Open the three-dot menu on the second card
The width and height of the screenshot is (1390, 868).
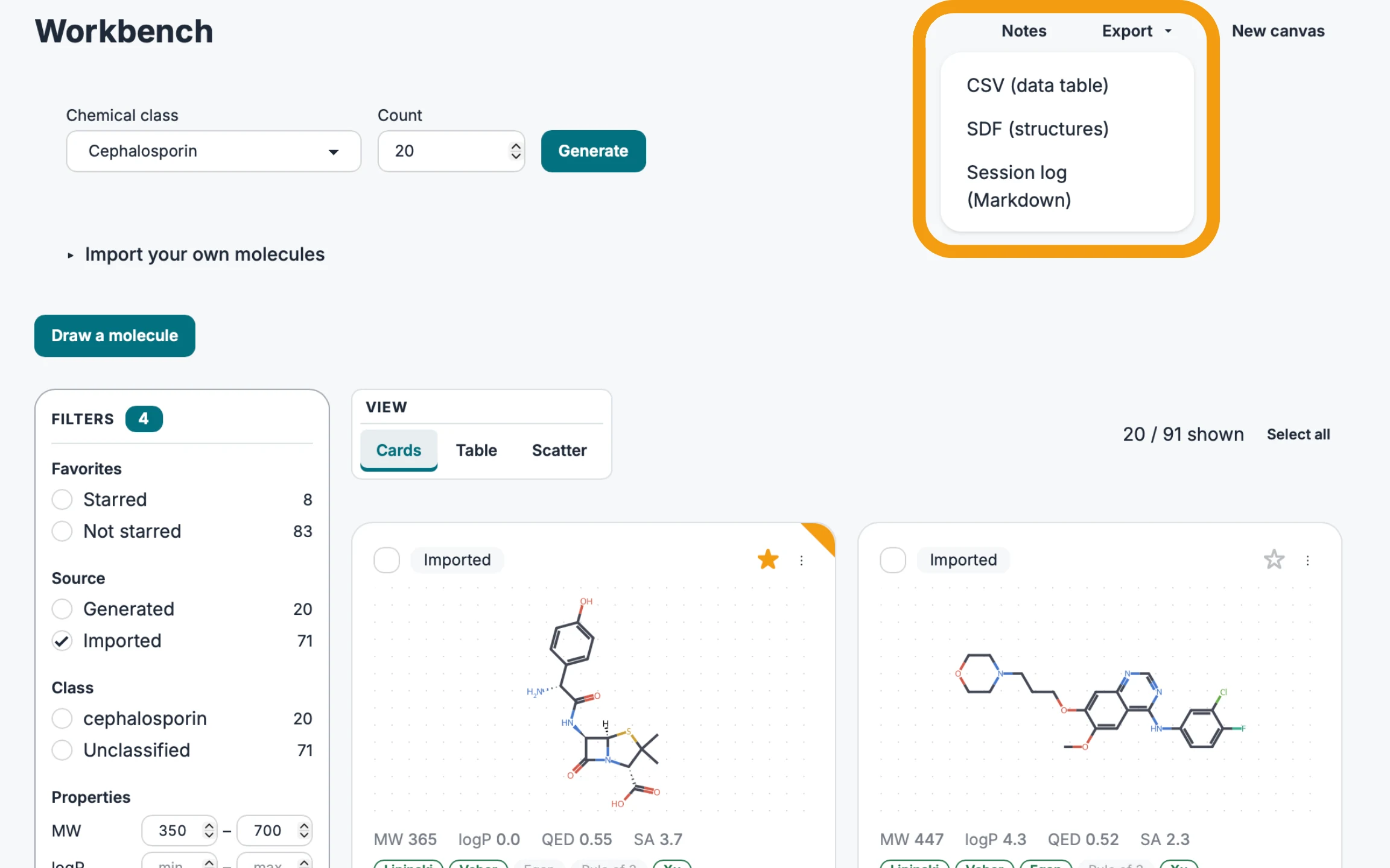point(1307,561)
